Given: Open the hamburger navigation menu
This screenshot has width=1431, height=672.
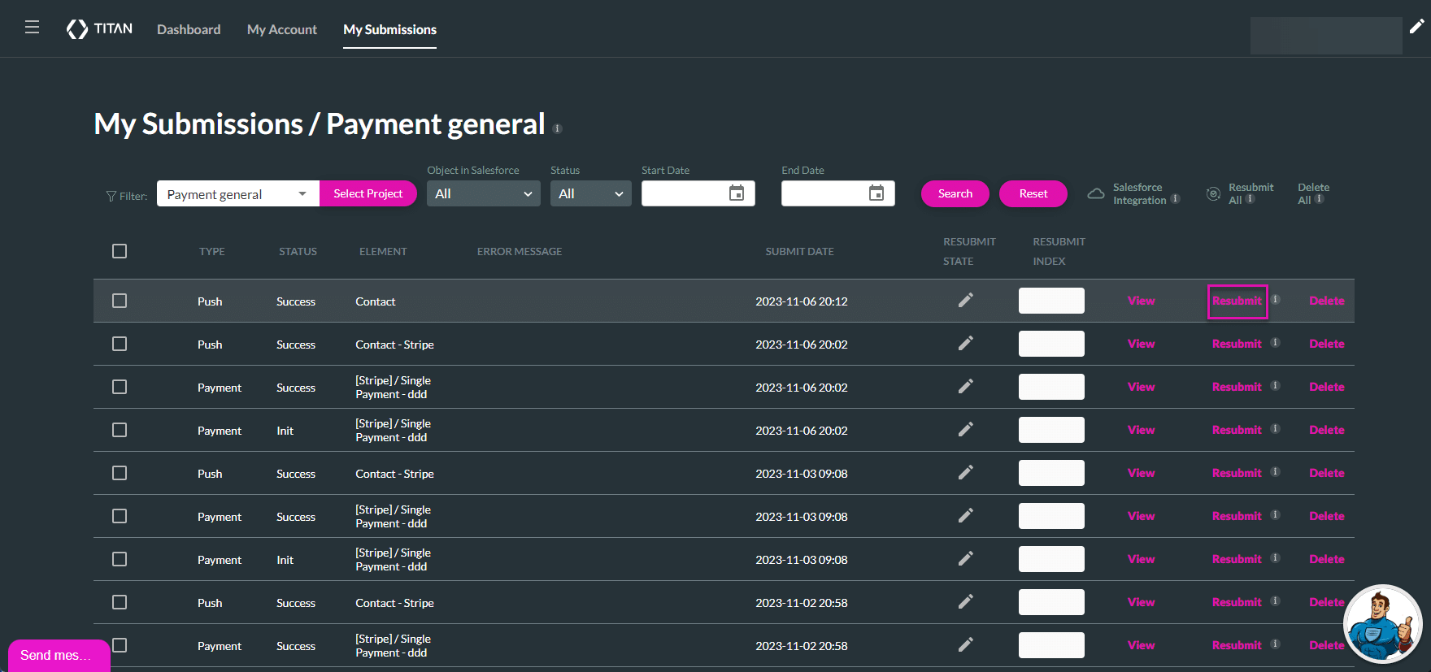Looking at the screenshot, I should [33, 28].
